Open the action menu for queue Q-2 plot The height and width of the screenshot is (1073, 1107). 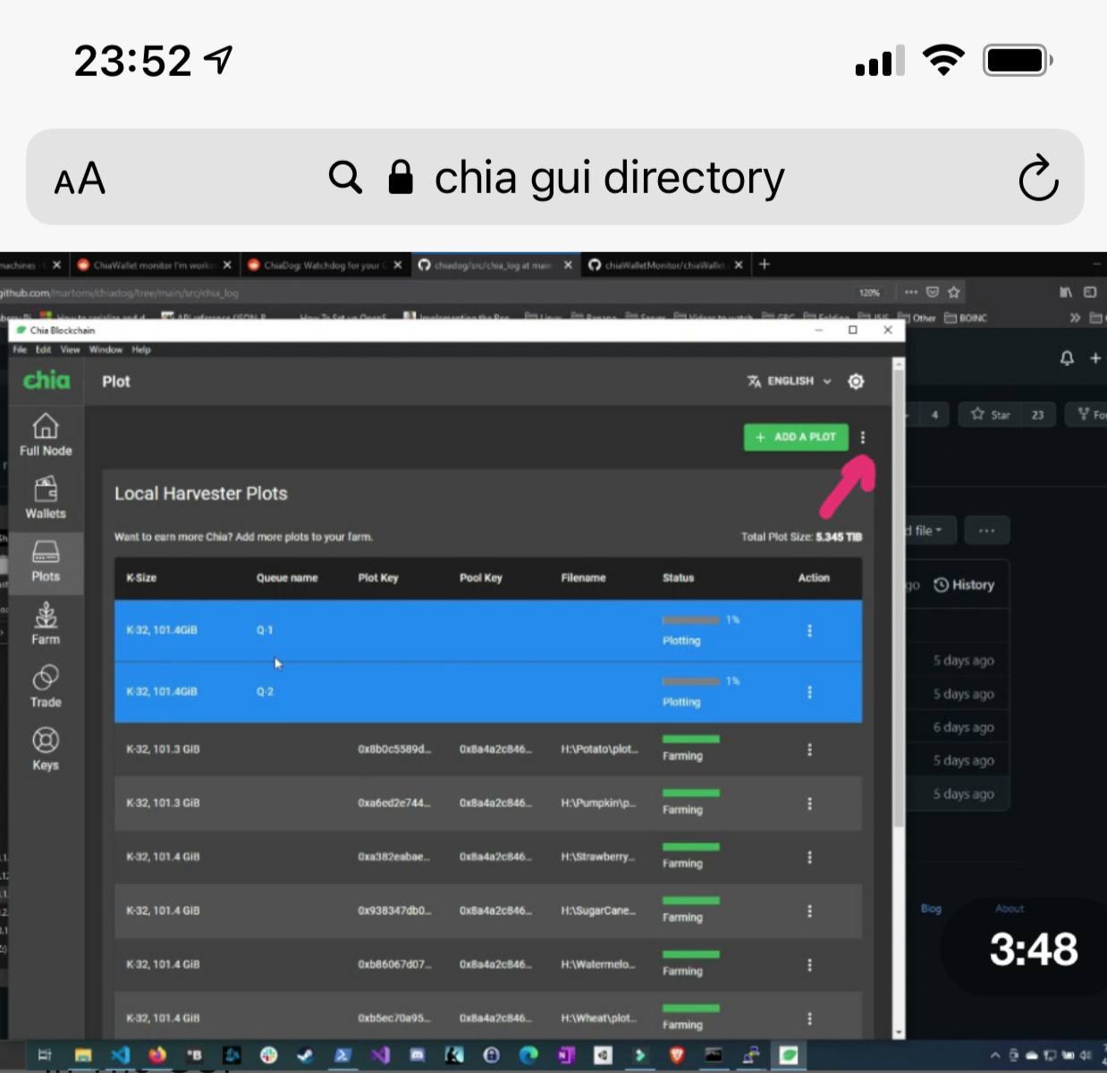[809, 692]
